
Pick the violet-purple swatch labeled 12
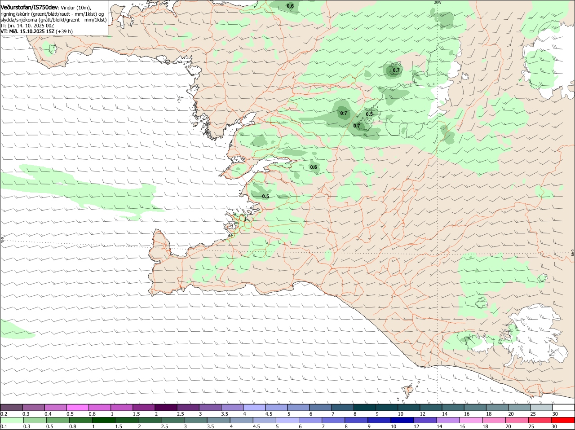[x=425, y=420]
